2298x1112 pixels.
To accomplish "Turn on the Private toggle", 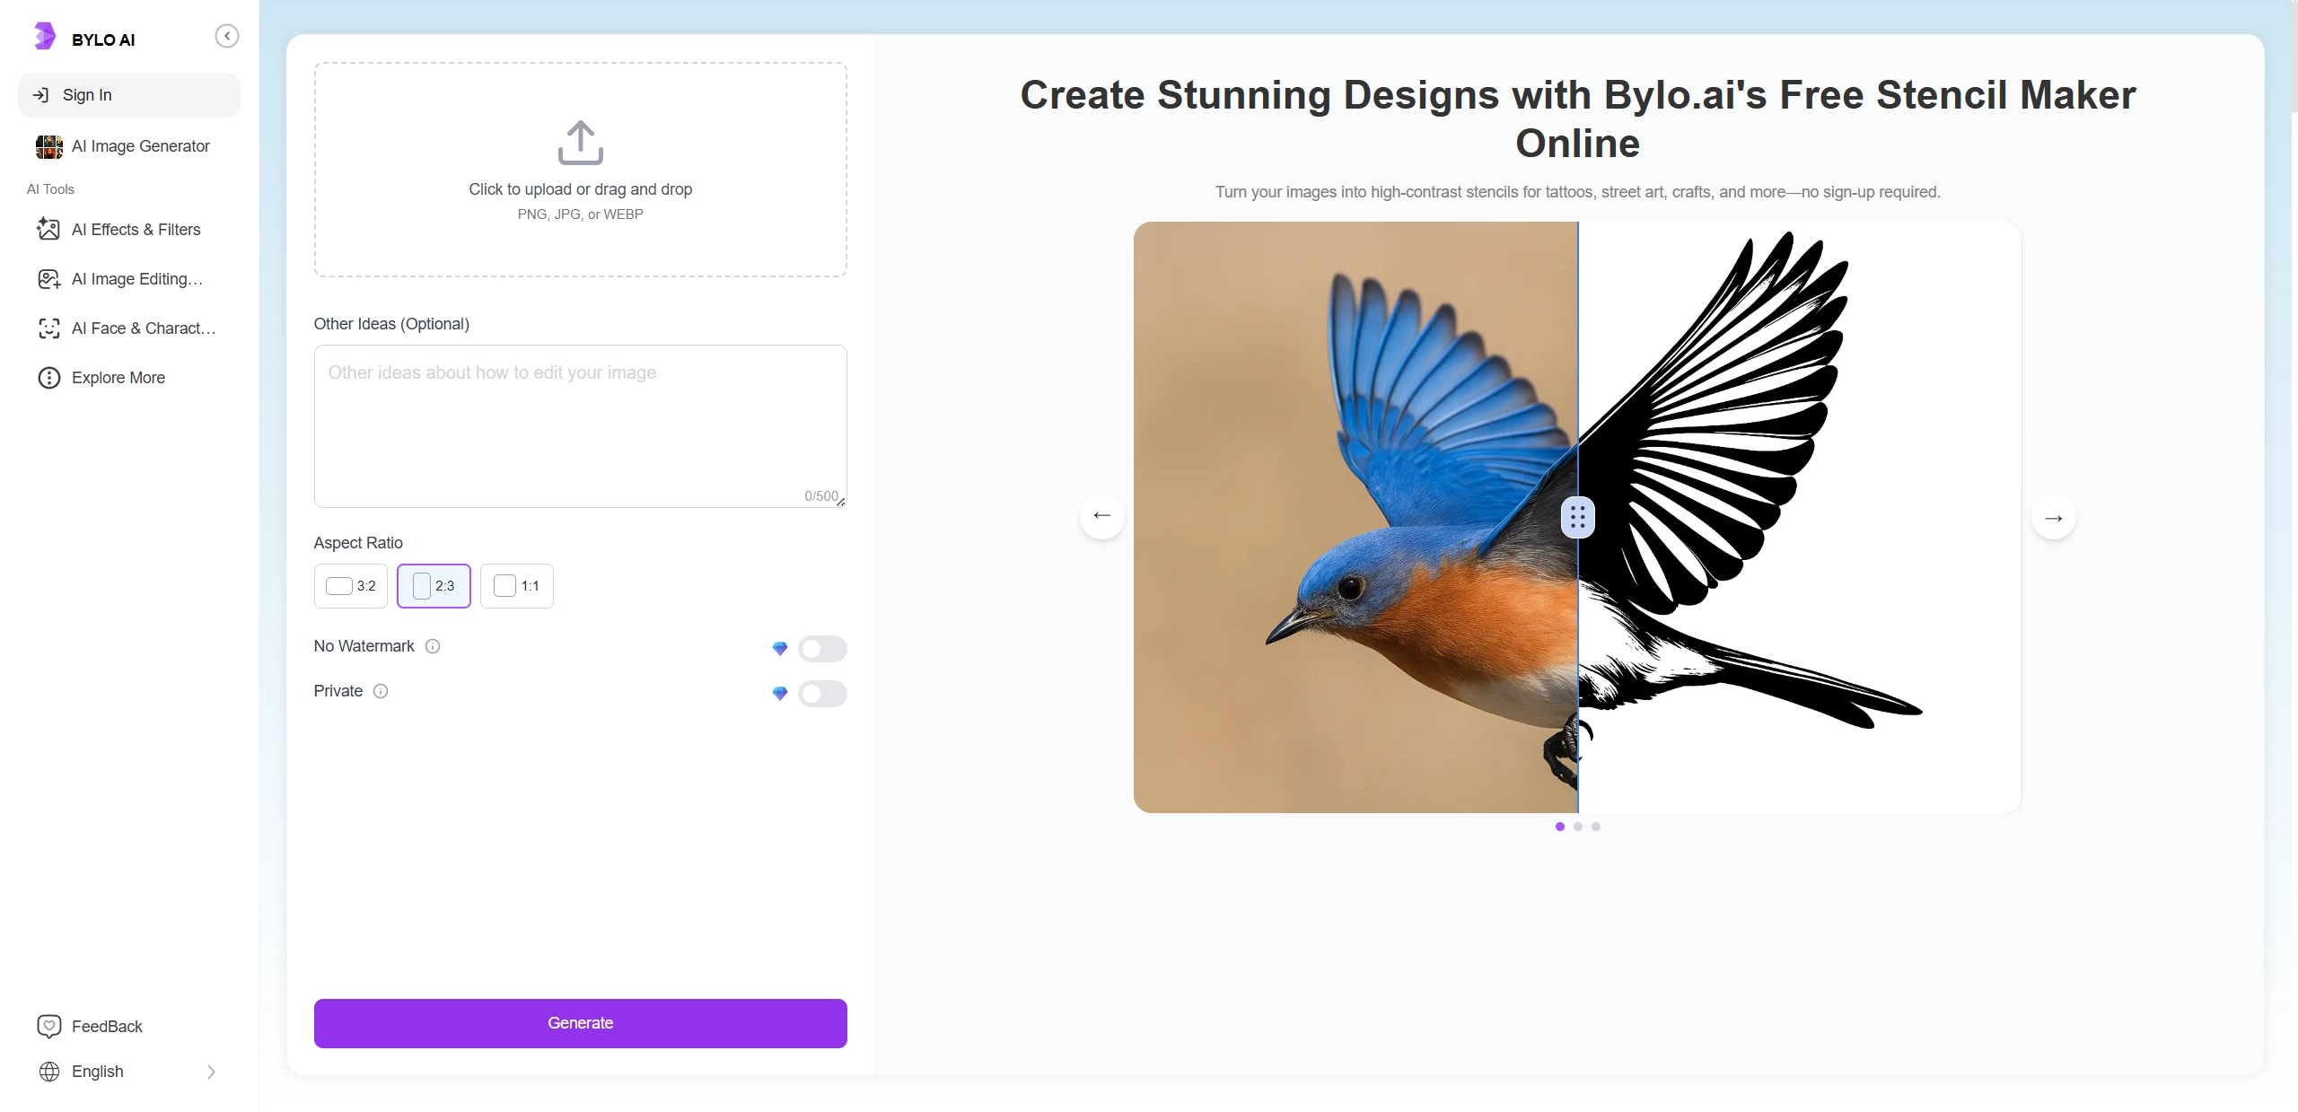I will click(x=821, y=693).
